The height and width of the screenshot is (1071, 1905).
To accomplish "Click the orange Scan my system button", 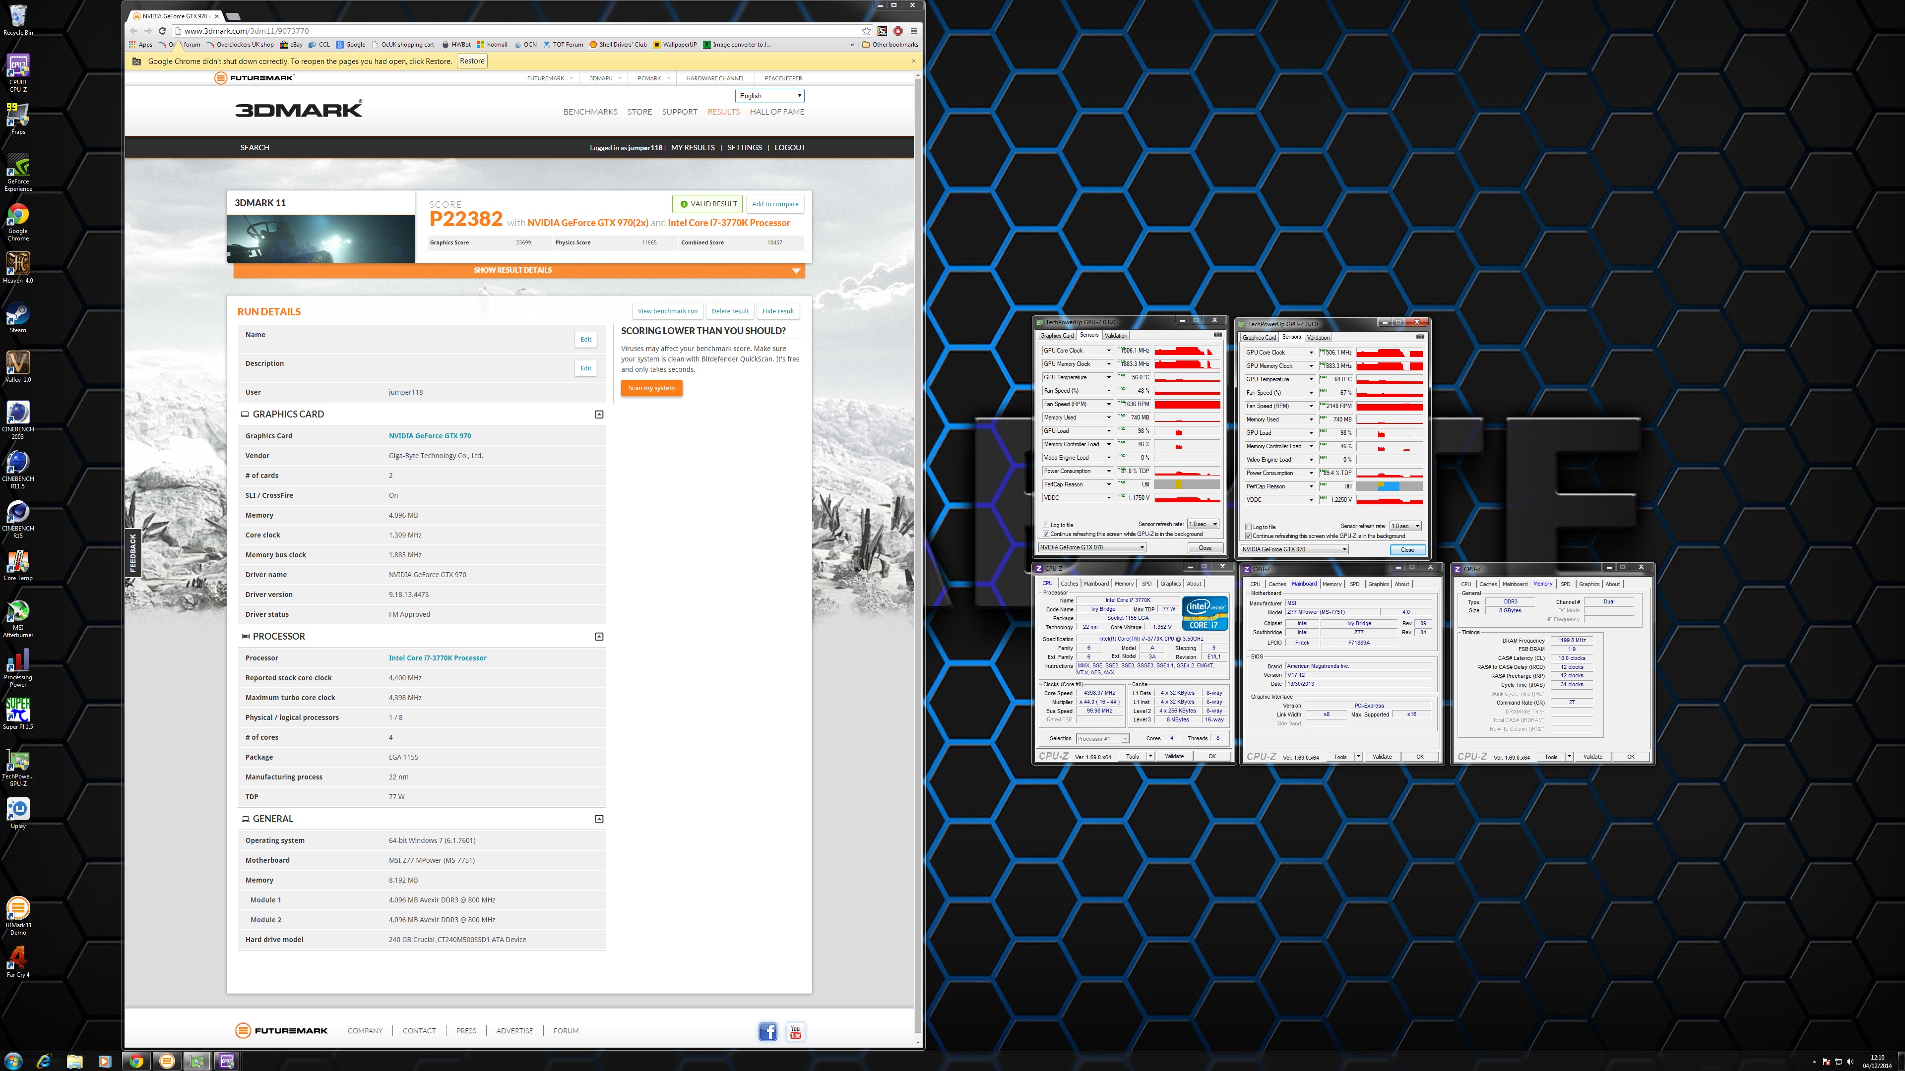I will (651, 388).
